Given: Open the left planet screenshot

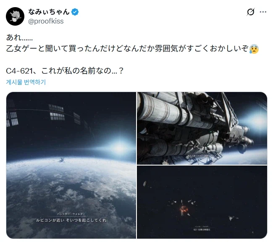Looking at the screenshot, I should pyautogui.click(x=71, y=165).
